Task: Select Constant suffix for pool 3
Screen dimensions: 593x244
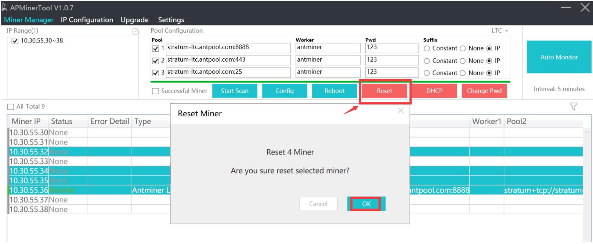Action: tap(427, 73)
